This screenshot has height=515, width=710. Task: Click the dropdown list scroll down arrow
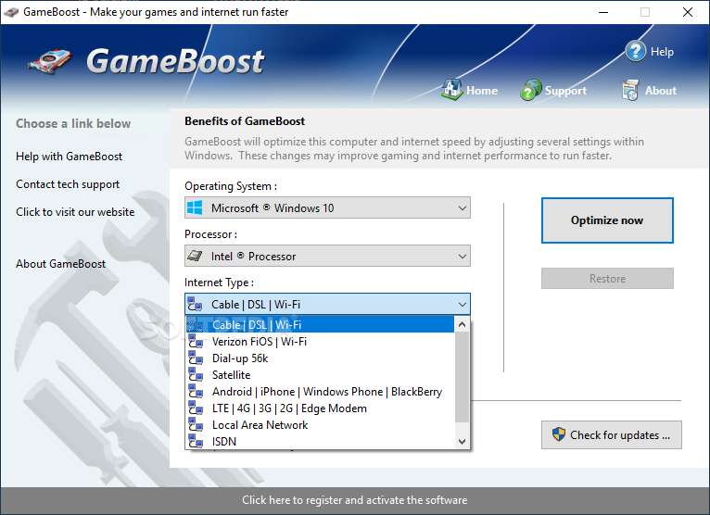click(x=462, y=441)
